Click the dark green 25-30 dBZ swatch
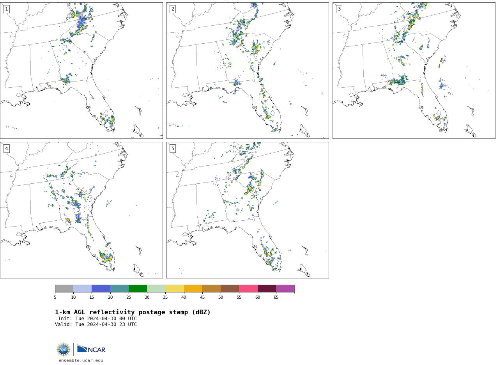Screen dimensions: 499x365 click(138, 289)
